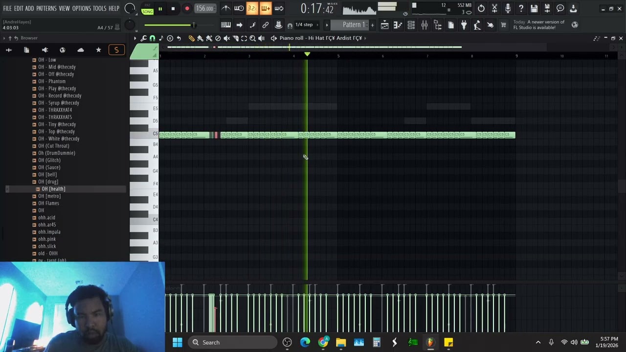Screen dimensions: 626x352
Task: Toggle wait for input before playing
Action: click(239, 8)
